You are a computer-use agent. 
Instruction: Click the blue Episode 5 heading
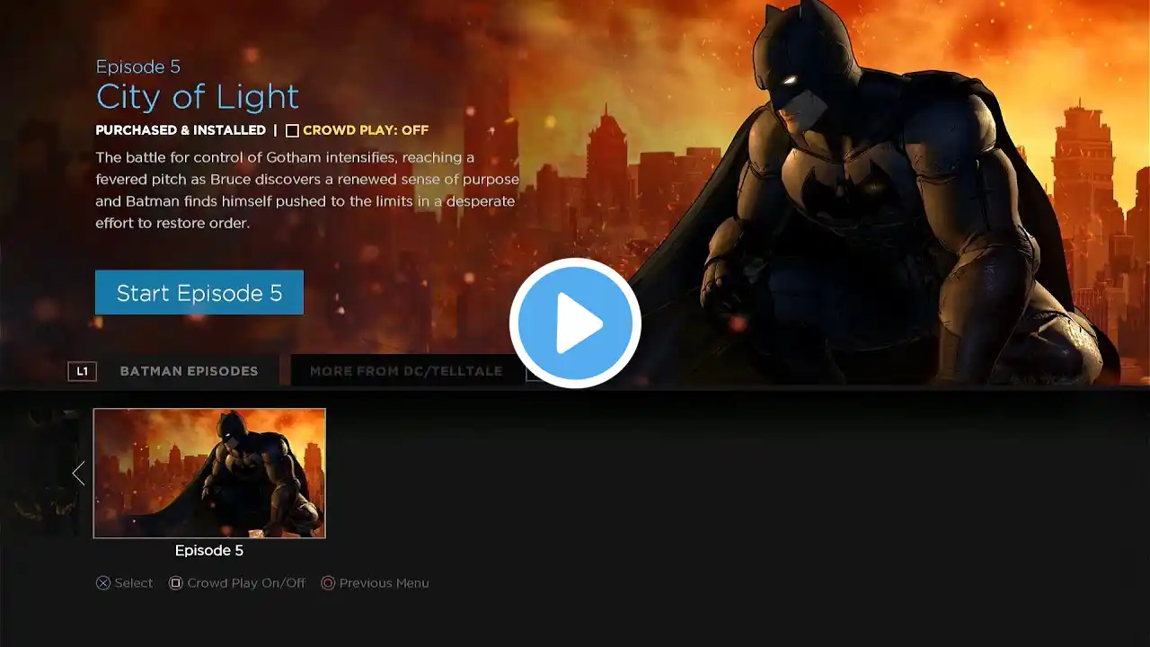click(x=138, y=66)
